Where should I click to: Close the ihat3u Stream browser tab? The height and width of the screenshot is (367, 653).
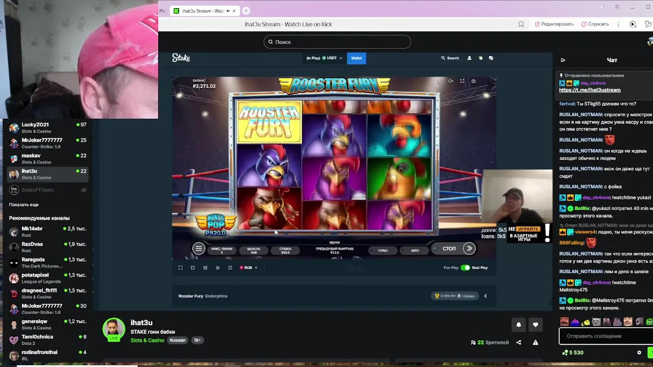[234, 11]
